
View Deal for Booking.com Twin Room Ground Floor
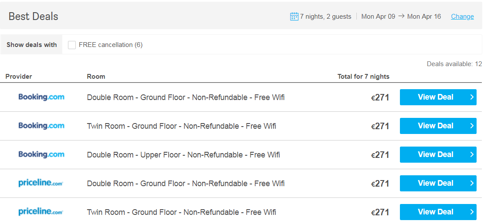[438, 126]
